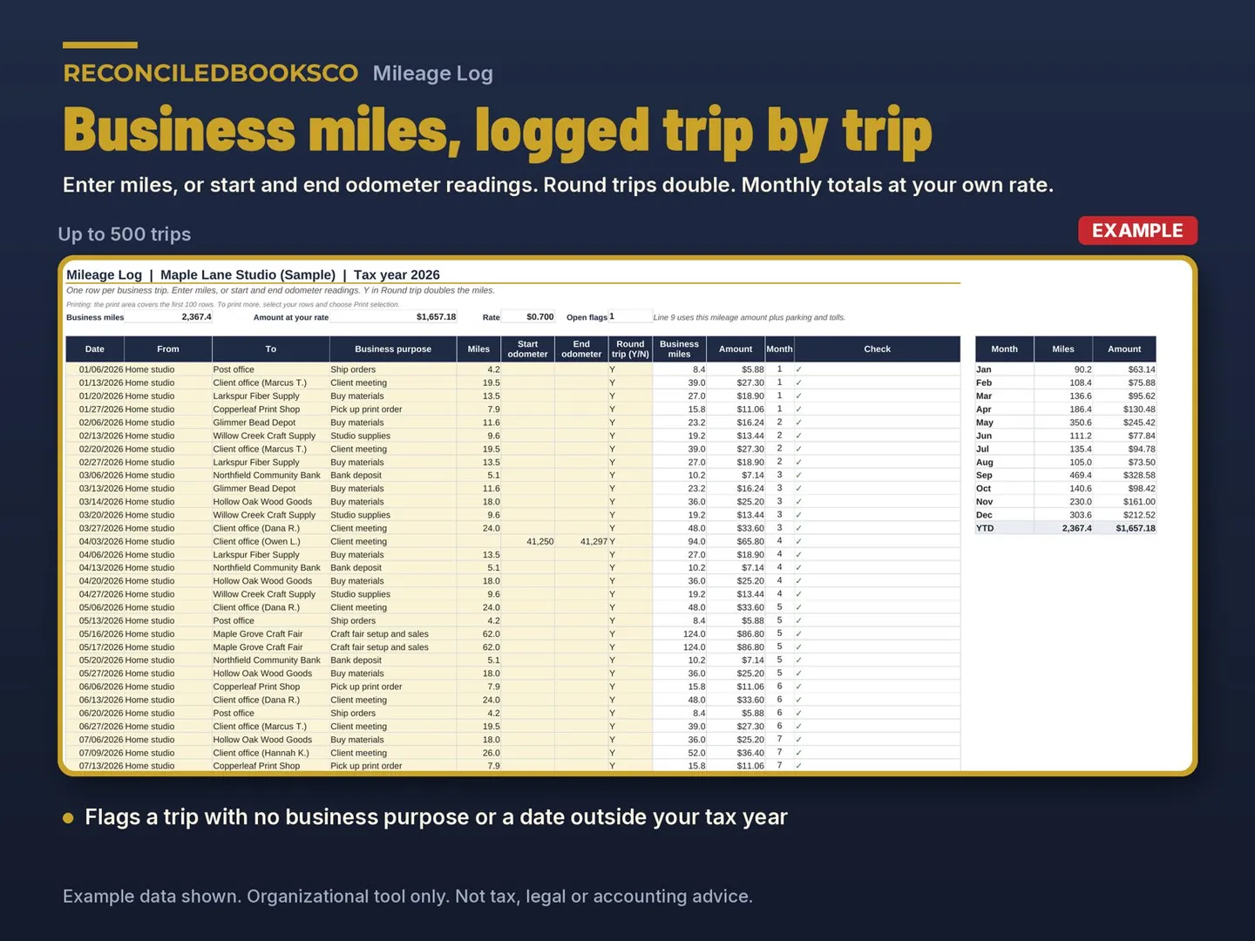The width and height of the screenshot is (1255, 941).
Task: Select the 'Start odometer' column header
Action: [528, 349]
